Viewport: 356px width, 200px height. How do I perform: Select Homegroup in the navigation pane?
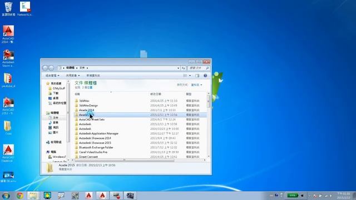coord(54,142)
